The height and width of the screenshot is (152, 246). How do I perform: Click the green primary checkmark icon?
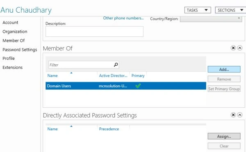point(138,86)
